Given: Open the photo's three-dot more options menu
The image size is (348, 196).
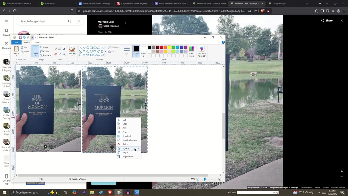Looking at the screenshot, I should tap(125, 22).
